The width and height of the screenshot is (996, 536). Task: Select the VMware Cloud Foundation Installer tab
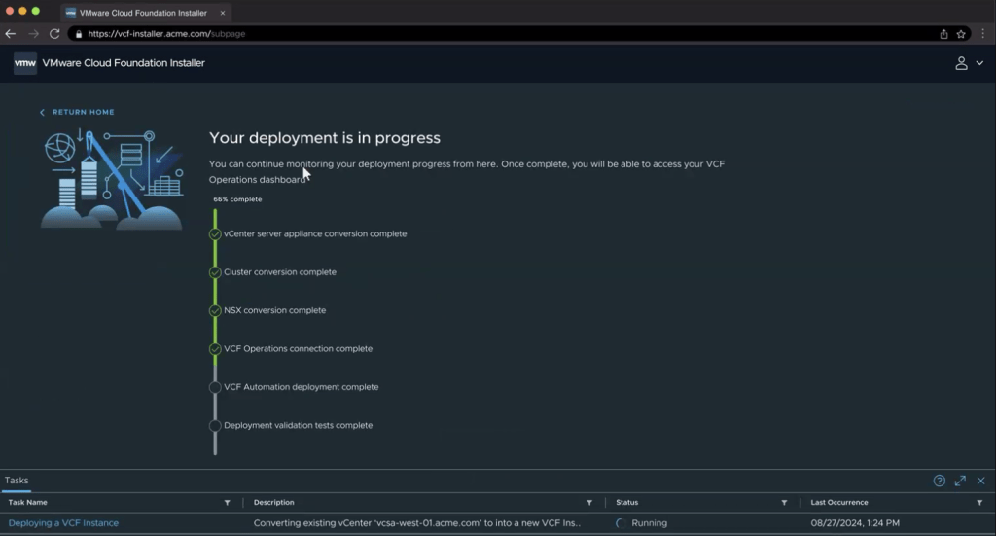[144, 13]
